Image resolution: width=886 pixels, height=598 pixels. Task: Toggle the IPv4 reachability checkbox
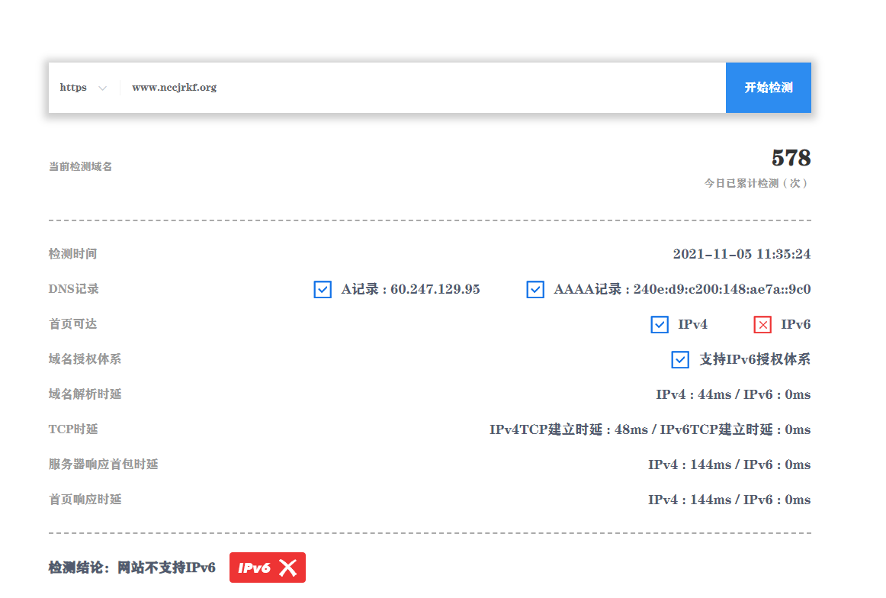click(x=659, y=324)
